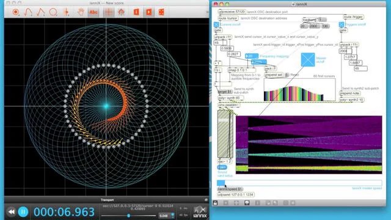Click the blue open button under dac~
Screen dimensions: 391x220
(222, 167)
